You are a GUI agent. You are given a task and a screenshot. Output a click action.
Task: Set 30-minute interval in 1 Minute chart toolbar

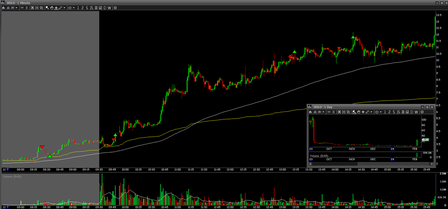(x=96, y=7)
